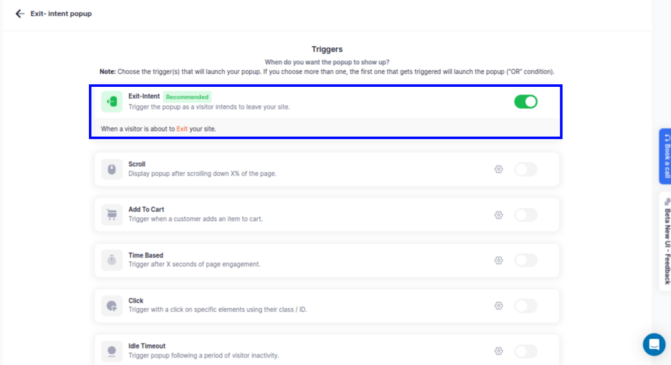
Task: Click the Recommended badge on Exit-Intent
Action: (187, 96)
